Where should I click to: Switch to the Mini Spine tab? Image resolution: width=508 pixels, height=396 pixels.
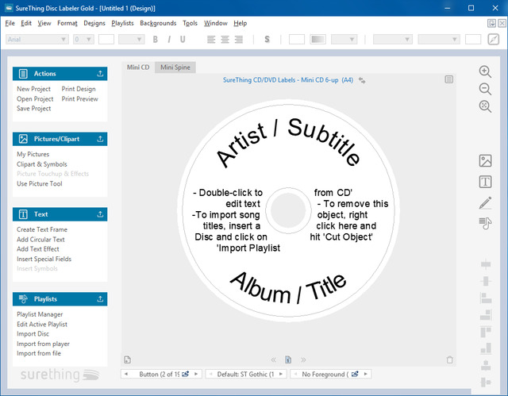pos(175,67)
